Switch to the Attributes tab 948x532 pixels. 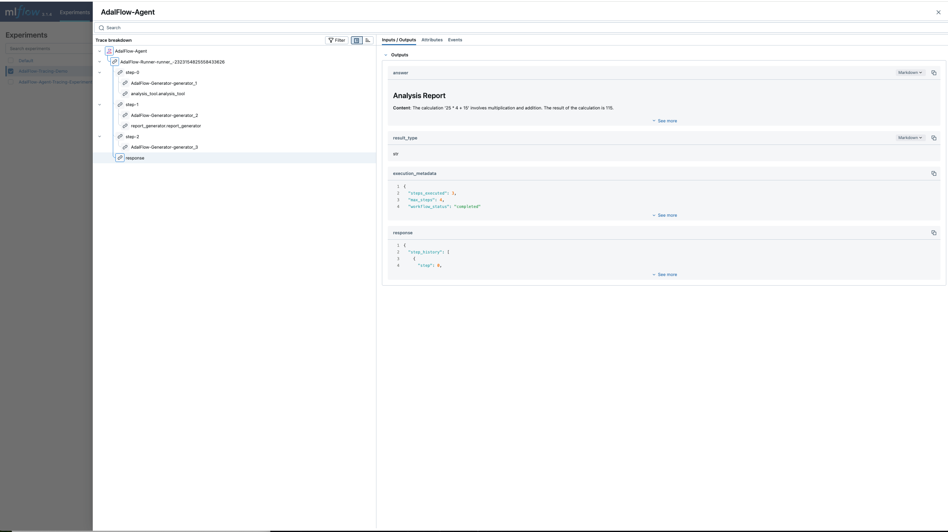point(432,40)
